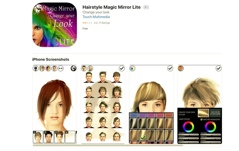
Task: Click the horizontal scrollbar under the screenshots
Action: pos(108,145)
